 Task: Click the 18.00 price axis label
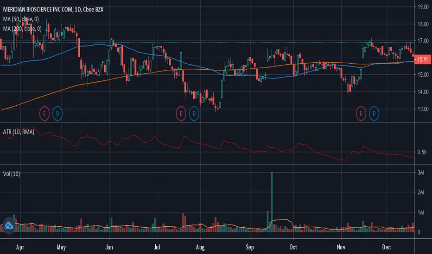tap(423, 24)
